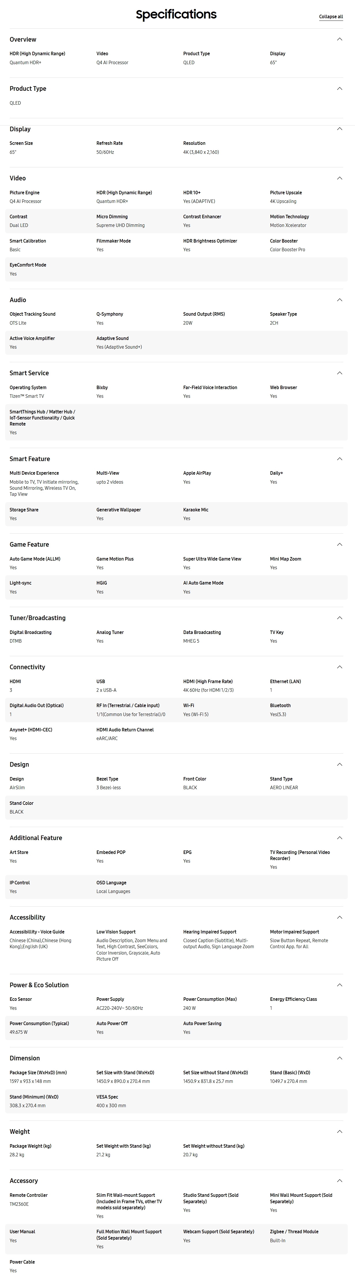355x1274 pixels.
Task: Collapse the Weight section chevron
Action: [x=339, y=1131]
